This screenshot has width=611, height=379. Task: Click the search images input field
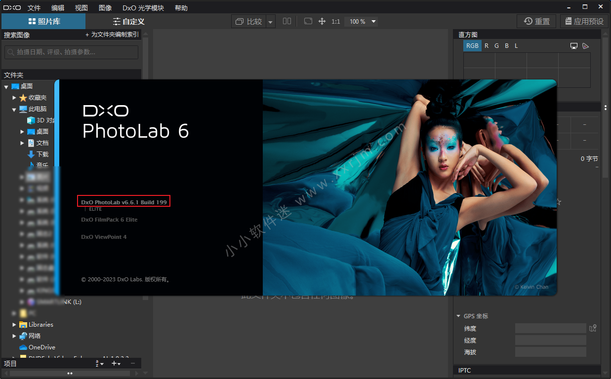pyautogui.click(x=72, y=52)
